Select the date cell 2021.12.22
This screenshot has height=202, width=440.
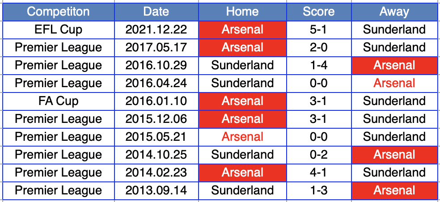click(156, 29)
